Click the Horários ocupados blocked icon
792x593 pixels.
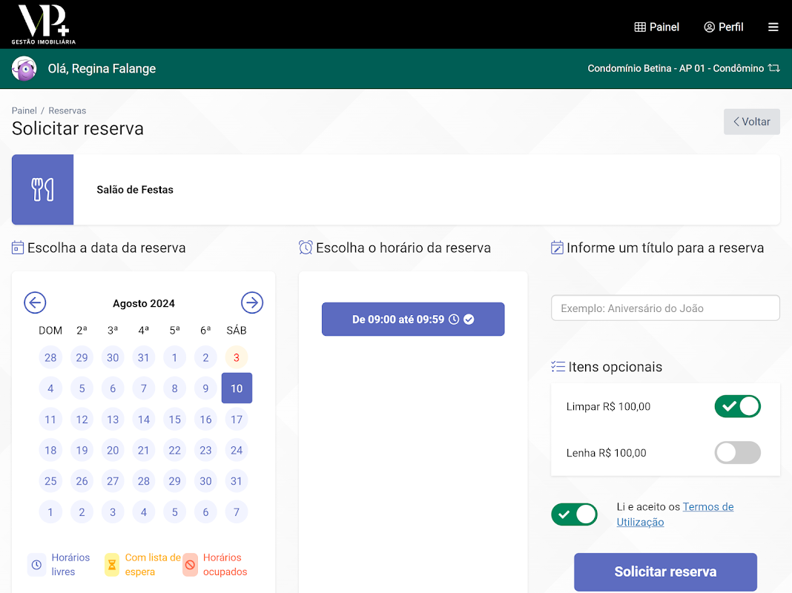(190, 565)
